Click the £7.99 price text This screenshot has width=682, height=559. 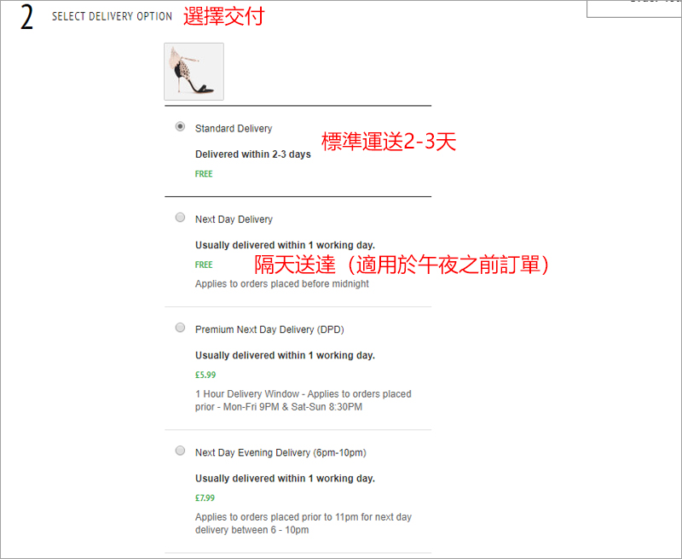coord(205,498)
